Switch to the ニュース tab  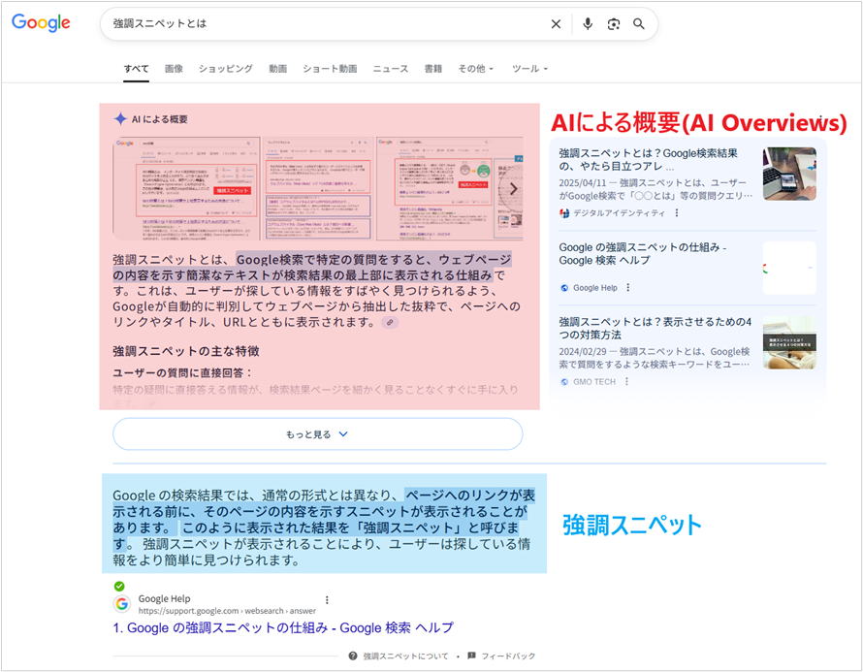click(391, 69)
